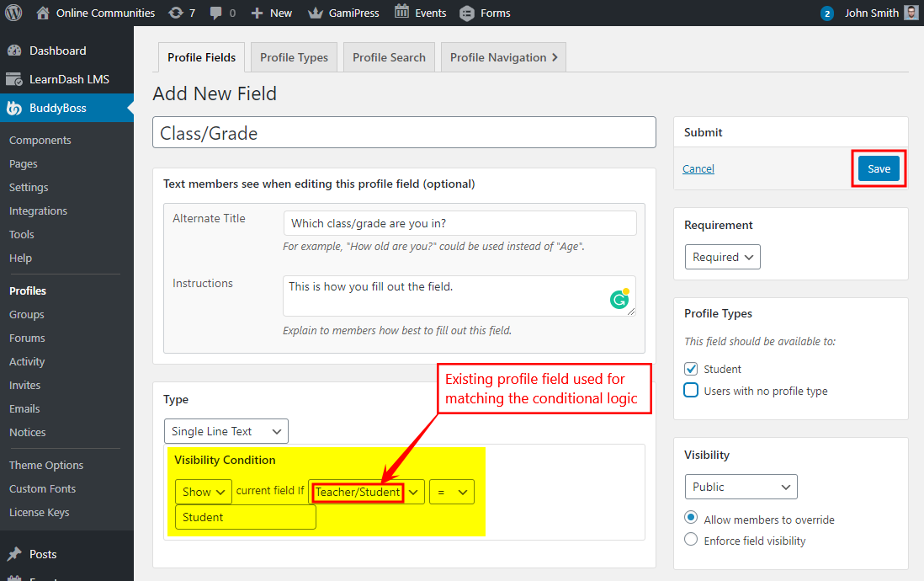This screenshot has width=924, height=581.
Task: Open the Profile Navigation tab
Action: point(497,56)
